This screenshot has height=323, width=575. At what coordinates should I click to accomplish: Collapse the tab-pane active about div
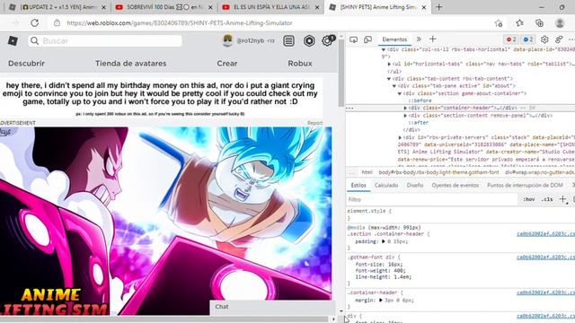(394, 86)
